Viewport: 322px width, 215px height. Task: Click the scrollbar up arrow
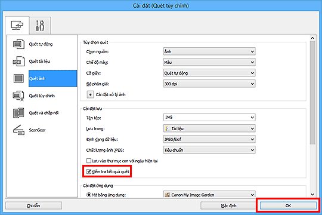click(x=312, y=38)
